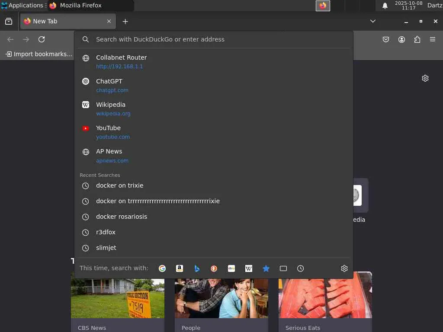Search bookmarks using star icon

point(266,268)
